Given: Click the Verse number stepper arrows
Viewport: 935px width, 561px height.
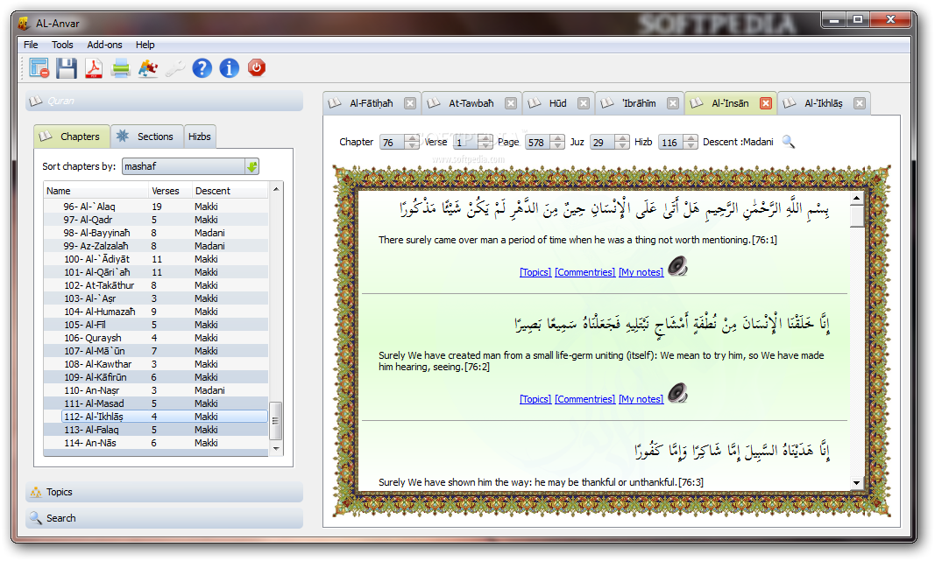Looking at the screenshot, I should (x=485, y=142).
